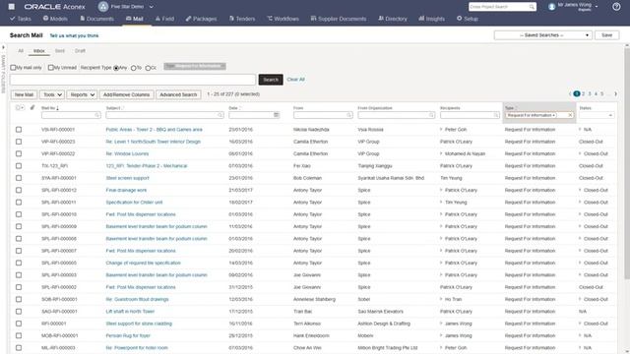
Task: Tick the checkbox for TIX-123_RFI
Action: point(19,166)
